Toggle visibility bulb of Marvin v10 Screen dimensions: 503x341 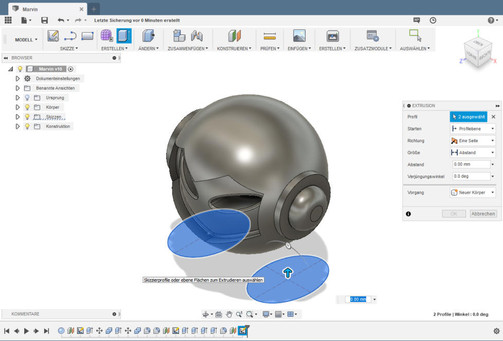[x=20, y=69]
